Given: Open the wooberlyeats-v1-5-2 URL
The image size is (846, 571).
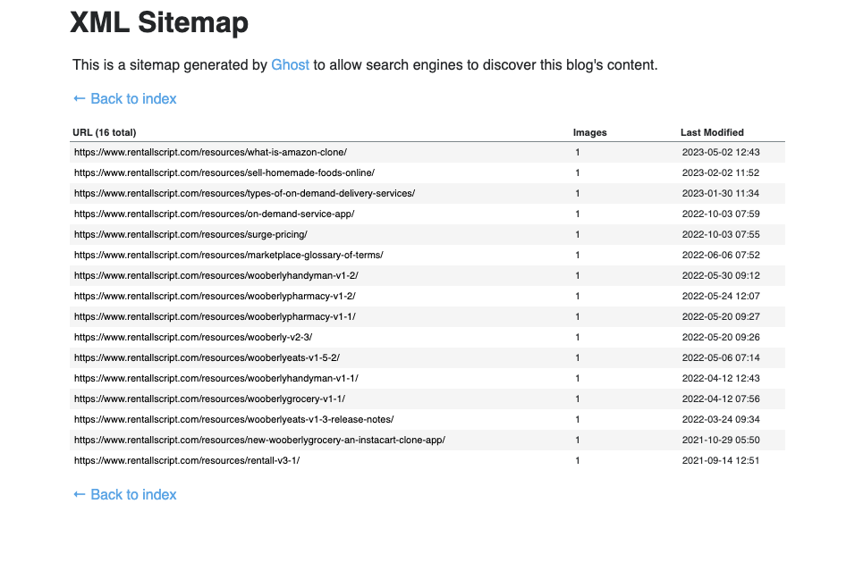Looking at the screenshot, I should click(207, 357).
